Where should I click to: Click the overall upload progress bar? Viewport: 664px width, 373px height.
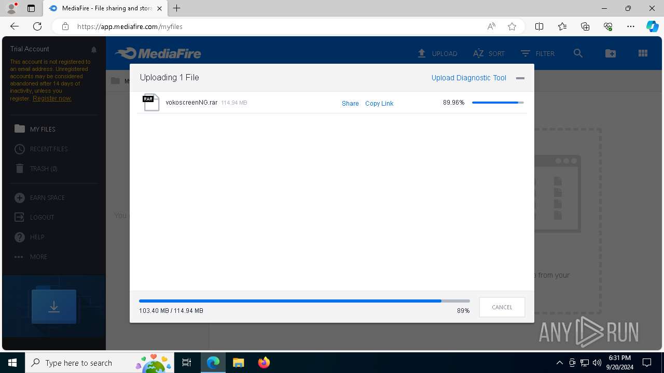(x=305, y=301)
